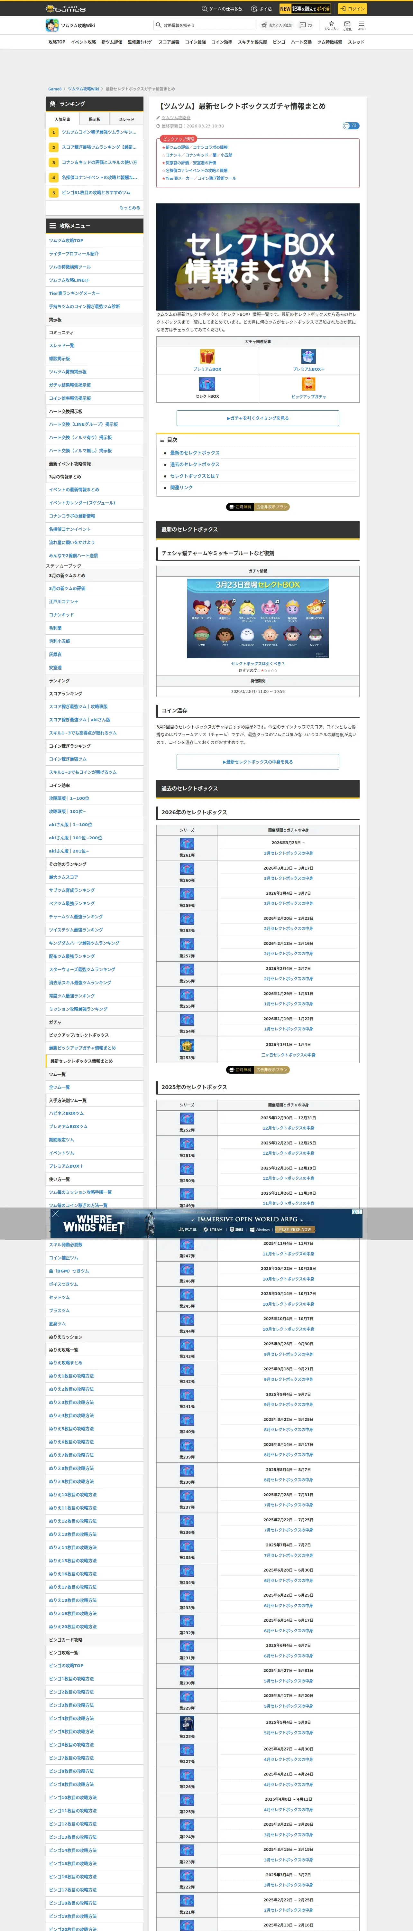Open the ご意見 mail icon
The width and height of the screenshot is (413, 1931).
(x=347, y=25)
